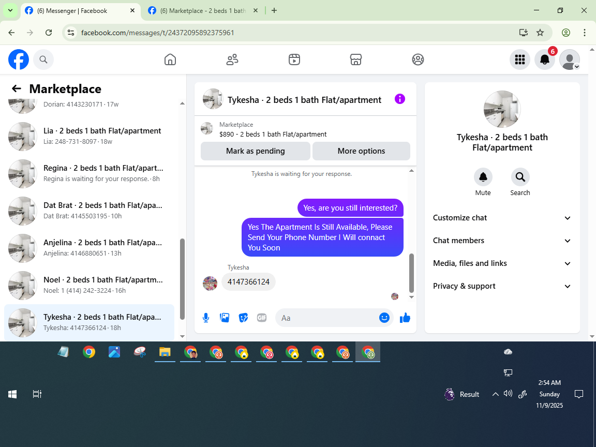This screenshot has height=447, width=596.
Task: Bookmark this page with star icon
Action: pos(540,33)
